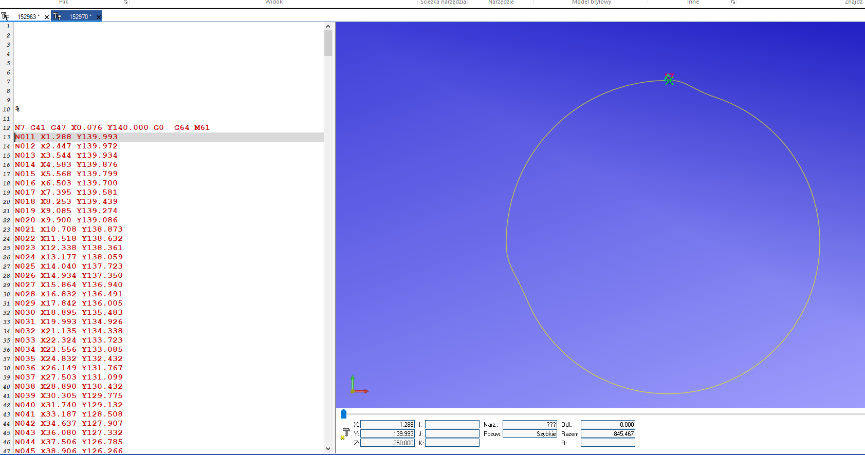865x455 pixels.
Task: Click the empty K value field
Action: pyautogui.click(x=452, y=443)
